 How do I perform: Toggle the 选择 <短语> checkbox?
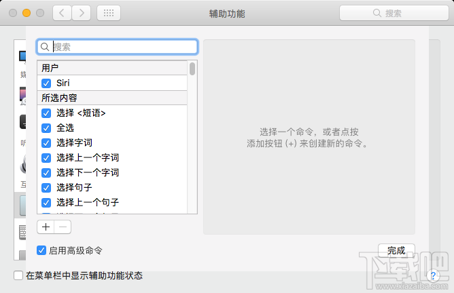46,113
